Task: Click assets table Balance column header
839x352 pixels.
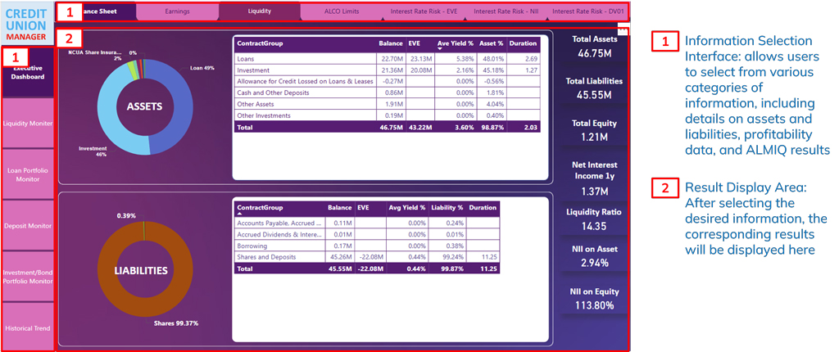Action: click(x=390, y=43)
